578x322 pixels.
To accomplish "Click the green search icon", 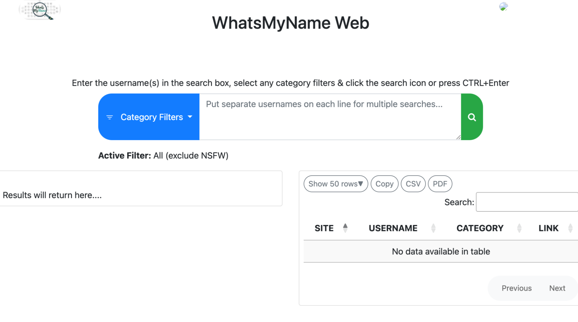I will (471, 117).
